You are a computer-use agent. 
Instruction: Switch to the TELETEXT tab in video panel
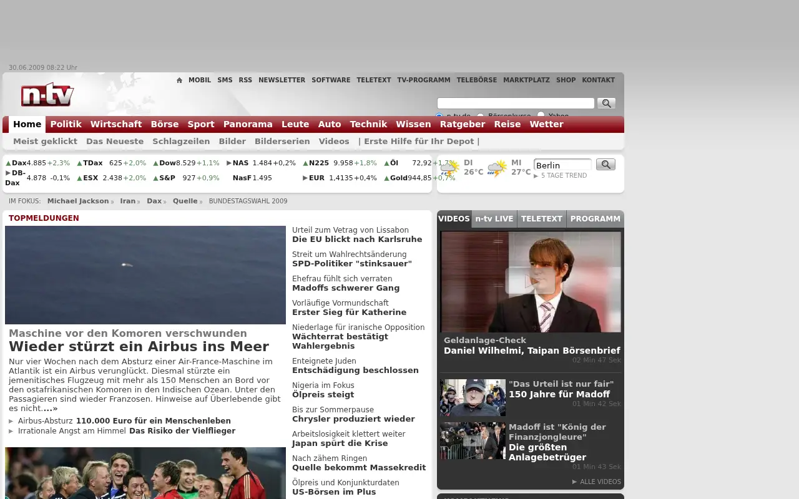point(542,219)
